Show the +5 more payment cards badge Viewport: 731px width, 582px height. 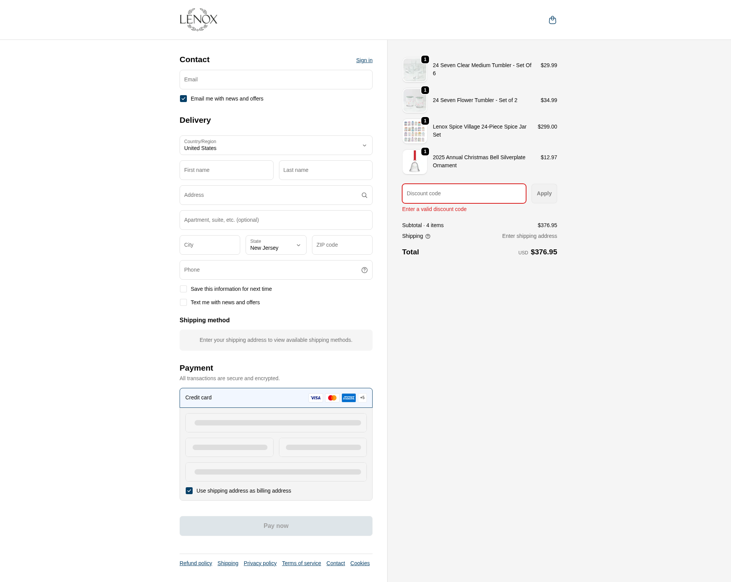click(x=362, y=398)
